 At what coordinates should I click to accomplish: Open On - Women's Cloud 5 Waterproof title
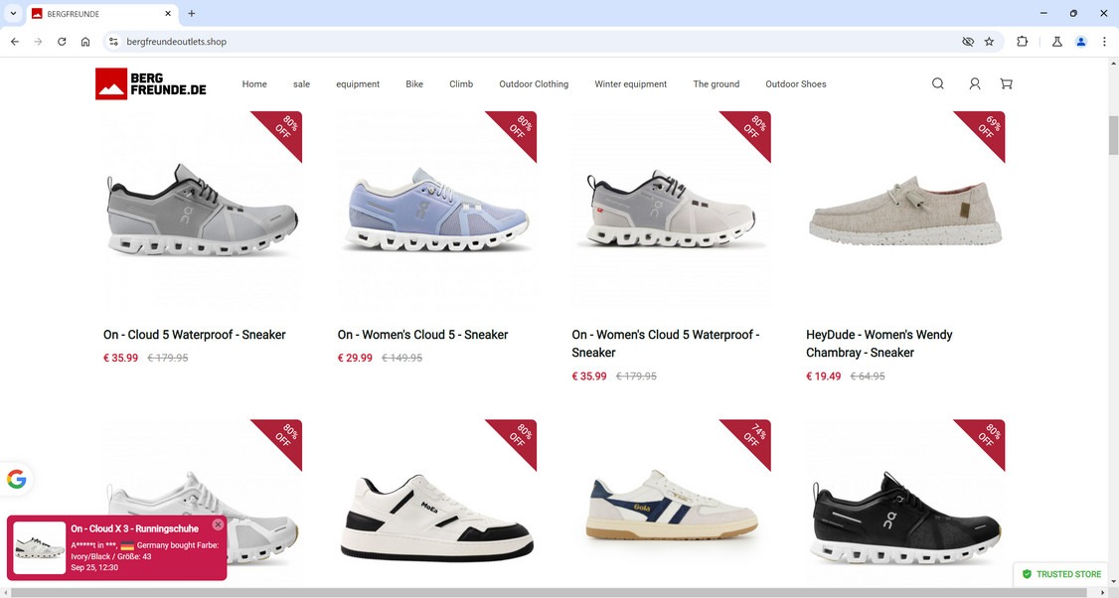(x=665, y=344)
